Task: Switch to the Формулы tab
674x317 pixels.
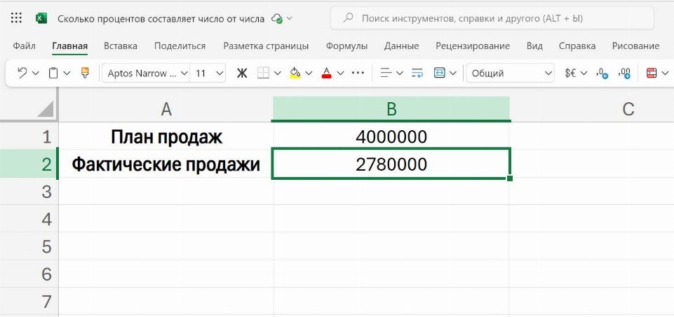Action: pos(346,46)
